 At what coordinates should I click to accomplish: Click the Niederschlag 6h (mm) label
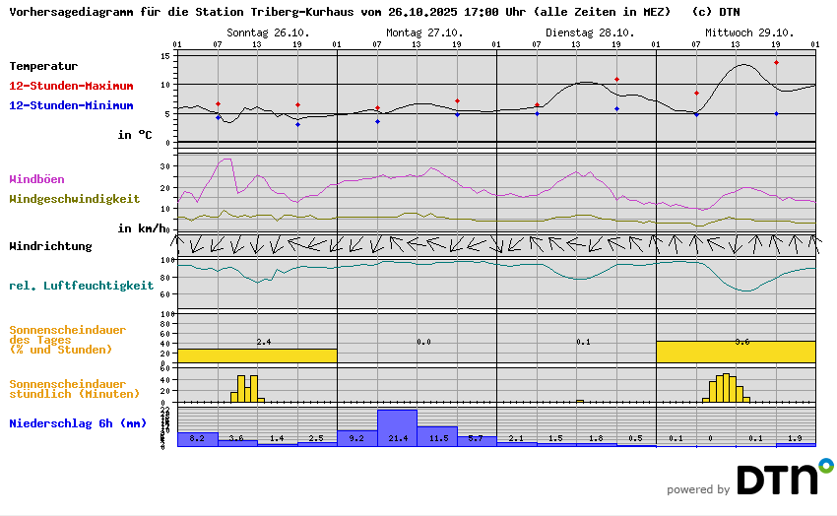coord(78,423)
